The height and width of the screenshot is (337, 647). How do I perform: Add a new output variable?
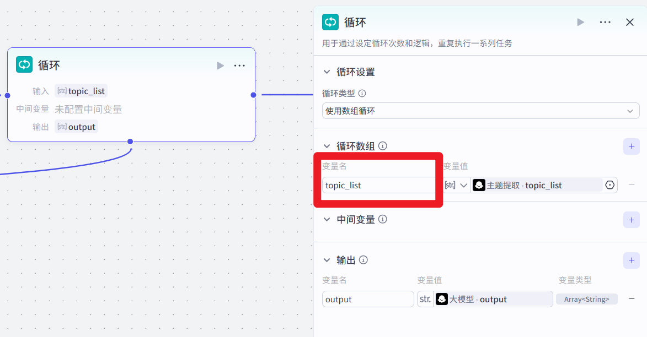point(632,260)
